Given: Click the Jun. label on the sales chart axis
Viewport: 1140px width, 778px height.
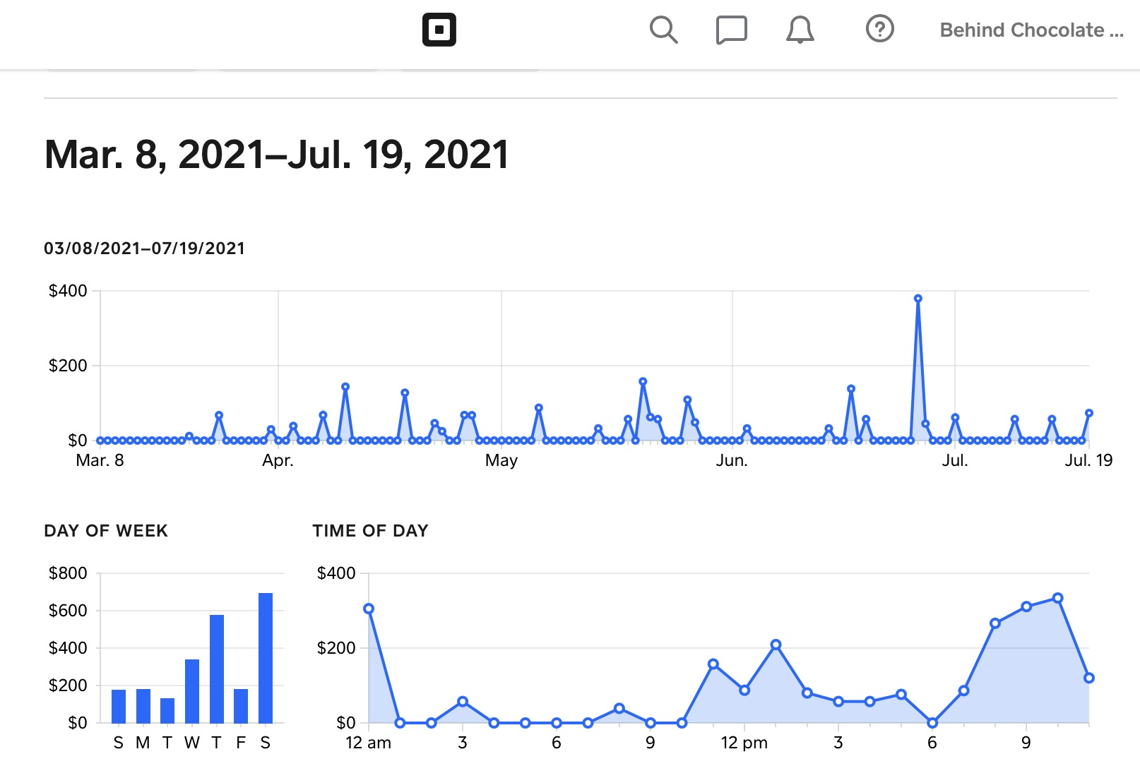Looking at the screenshot, I should pos(732,461).
